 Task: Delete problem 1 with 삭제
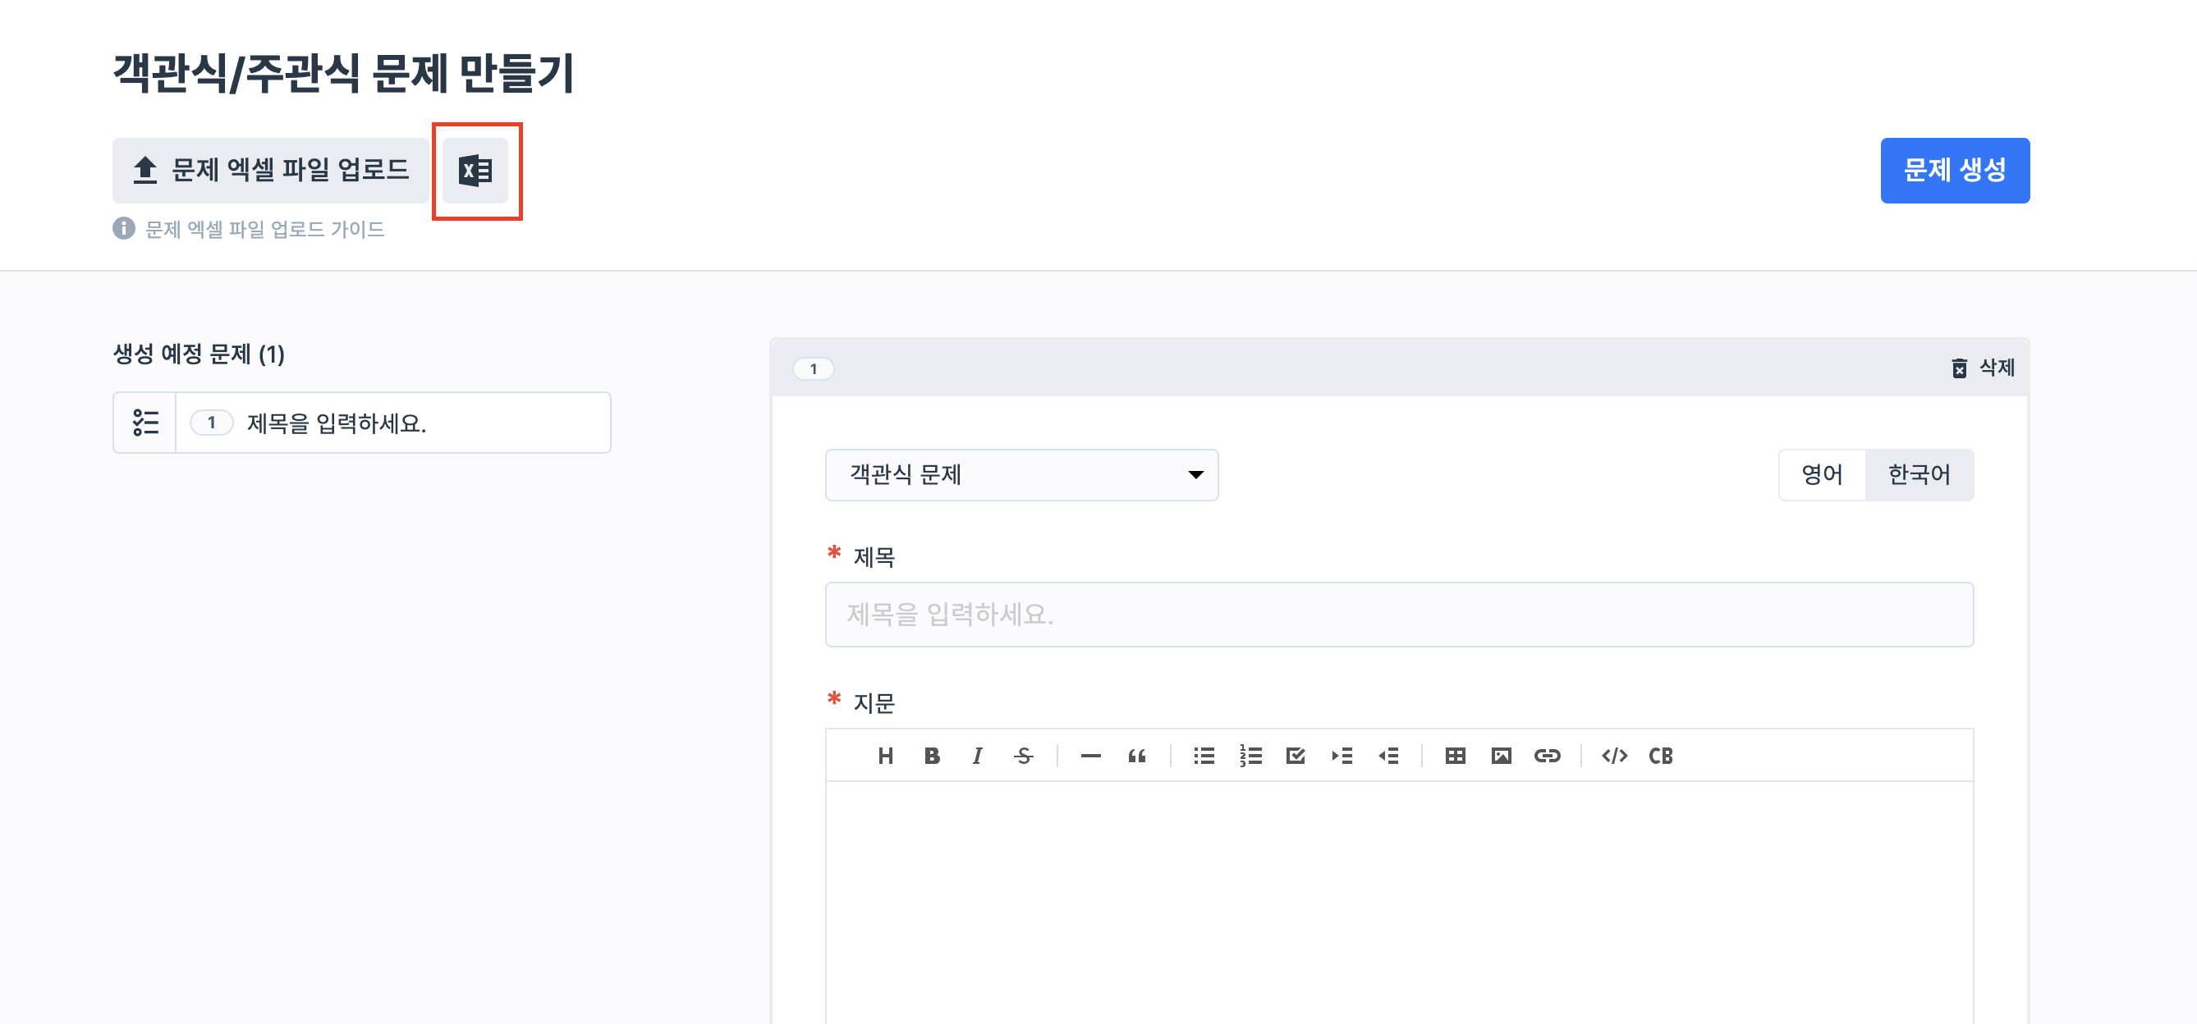(x=1984, y=368)
